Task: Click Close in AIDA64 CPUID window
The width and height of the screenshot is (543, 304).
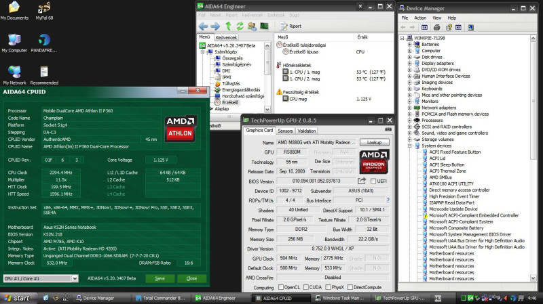Action: (x=191, y=278)
